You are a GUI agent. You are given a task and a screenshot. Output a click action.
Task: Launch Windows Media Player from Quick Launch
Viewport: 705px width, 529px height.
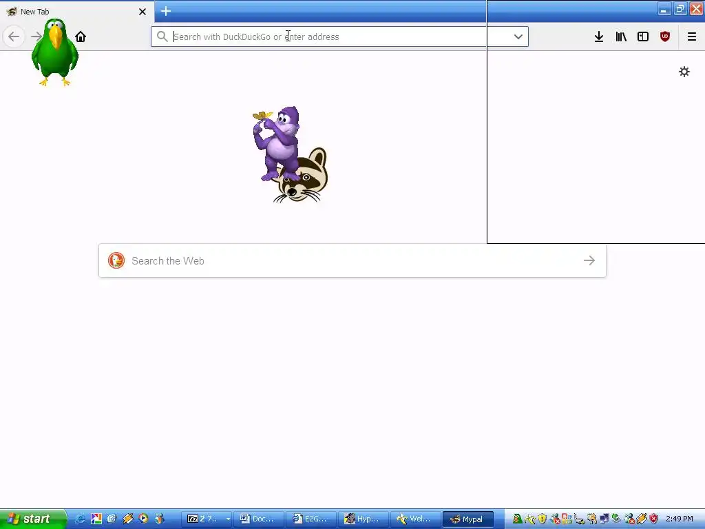tap(143, 519)
